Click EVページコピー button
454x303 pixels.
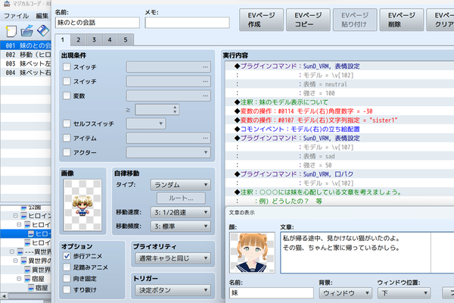point(308,20)
